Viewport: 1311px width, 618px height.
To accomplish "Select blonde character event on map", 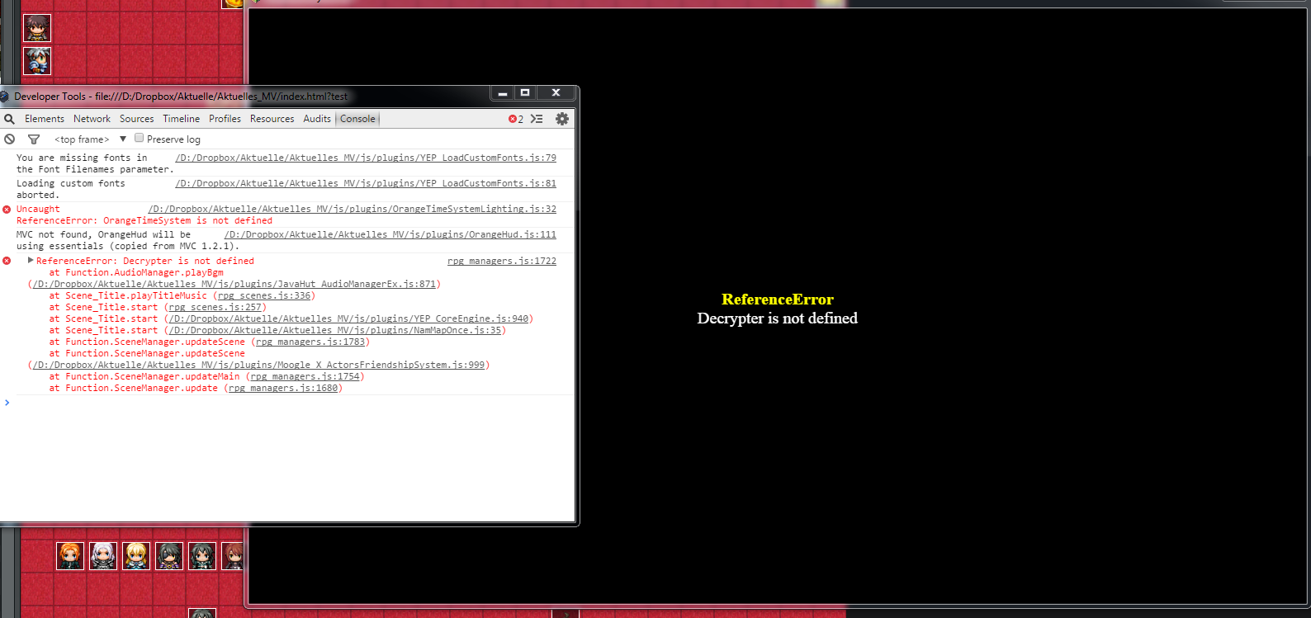I will click(x=136, y=556).
